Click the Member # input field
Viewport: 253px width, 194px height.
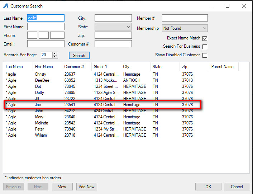coord(185,18)
